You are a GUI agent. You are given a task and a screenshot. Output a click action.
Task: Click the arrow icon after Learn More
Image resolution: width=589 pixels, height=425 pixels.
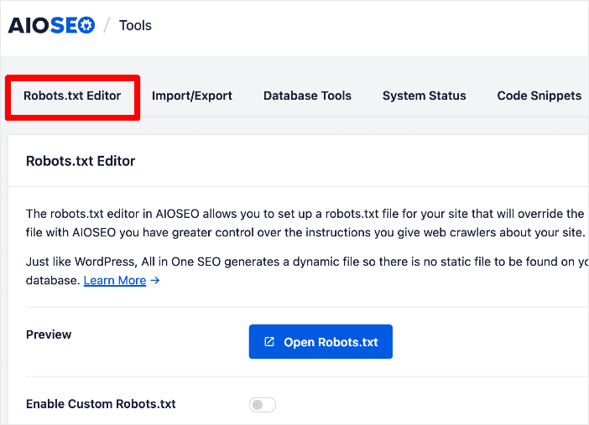154,280
